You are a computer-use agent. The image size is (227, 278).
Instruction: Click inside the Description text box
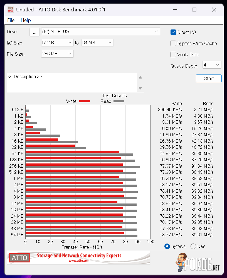(72, 83)
